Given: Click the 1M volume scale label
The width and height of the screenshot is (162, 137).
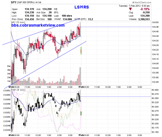Looking at the screenshot, I should pos(9,81).
